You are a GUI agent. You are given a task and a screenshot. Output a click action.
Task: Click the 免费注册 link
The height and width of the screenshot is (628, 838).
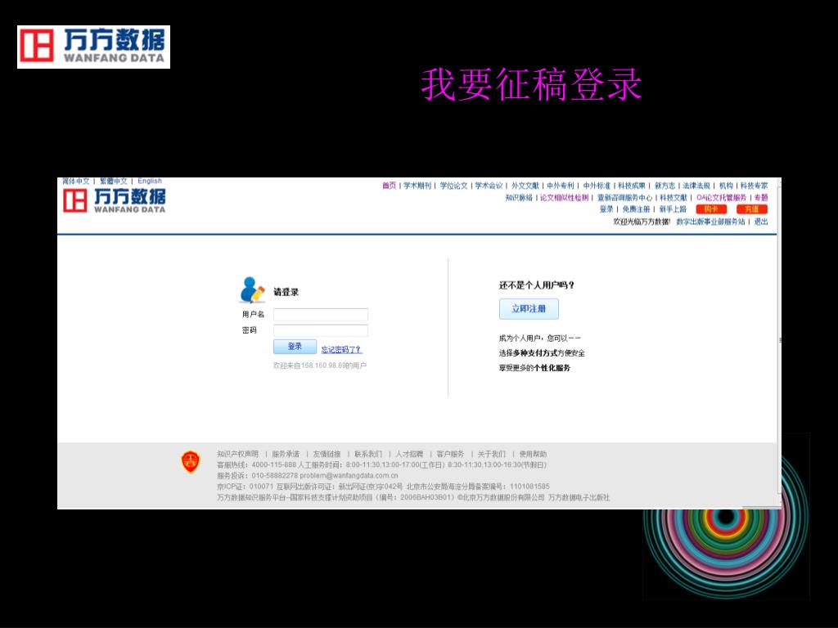tap(636, 209)
